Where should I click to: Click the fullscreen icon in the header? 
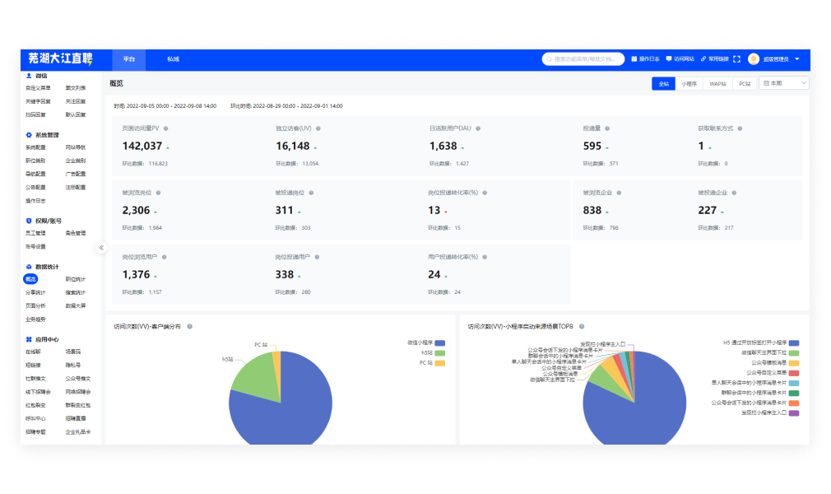[736, 59]
